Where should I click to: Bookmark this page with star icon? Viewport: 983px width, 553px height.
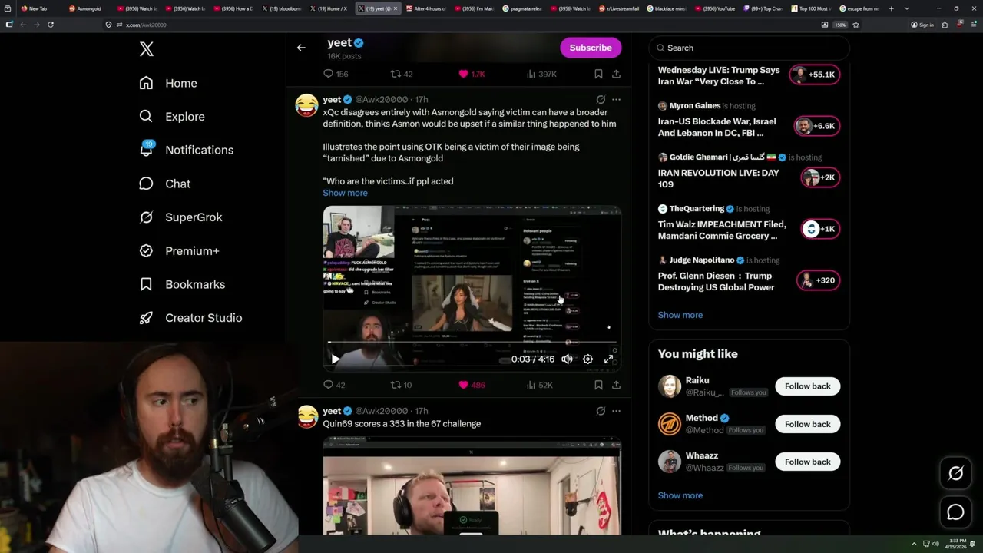tap(856, 25)
